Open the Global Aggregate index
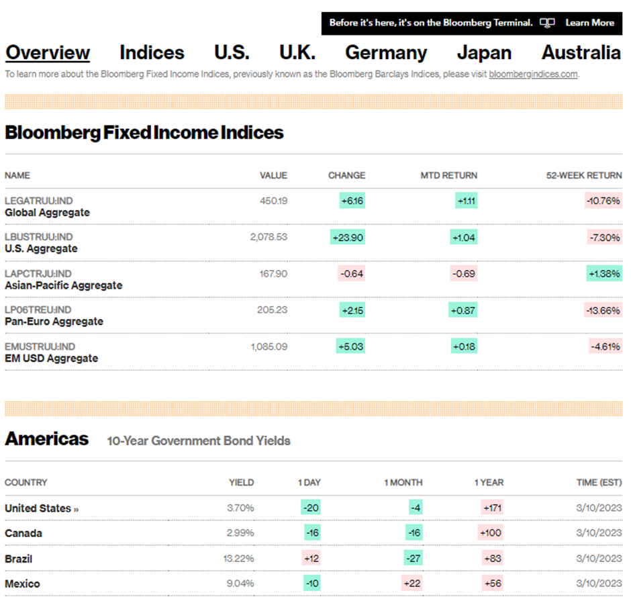This screenshot has width=631, height=603. (x=48, y=213)
